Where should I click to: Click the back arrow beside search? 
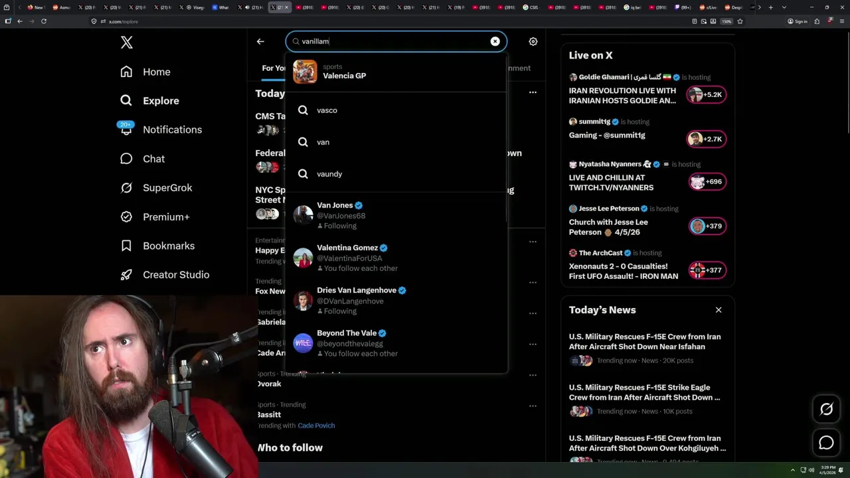[x=260, y=41]
